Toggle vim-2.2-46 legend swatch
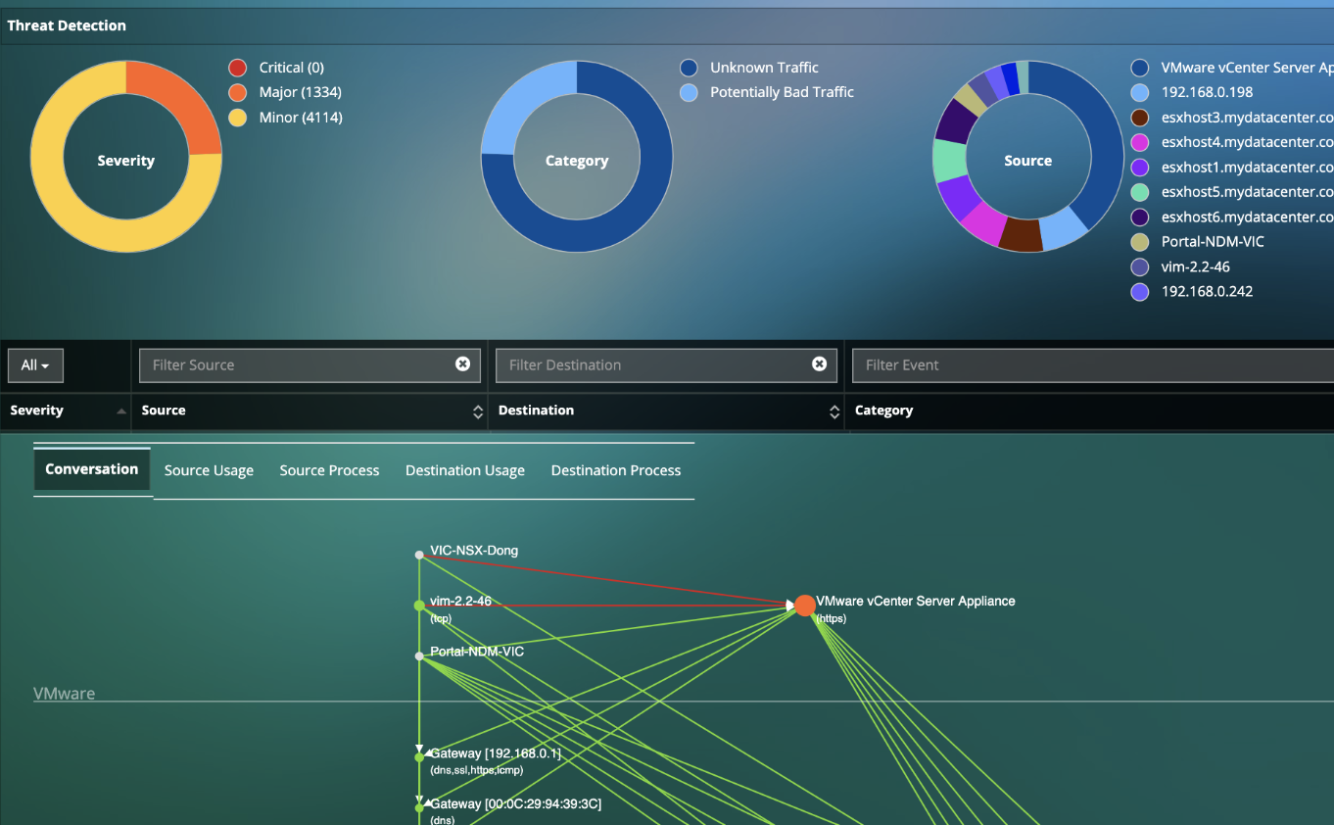Screen dimensions: 1334x825 coord(1139,267)
